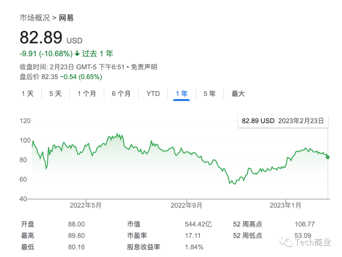Switch to the 1 个月 range tab

87,94
